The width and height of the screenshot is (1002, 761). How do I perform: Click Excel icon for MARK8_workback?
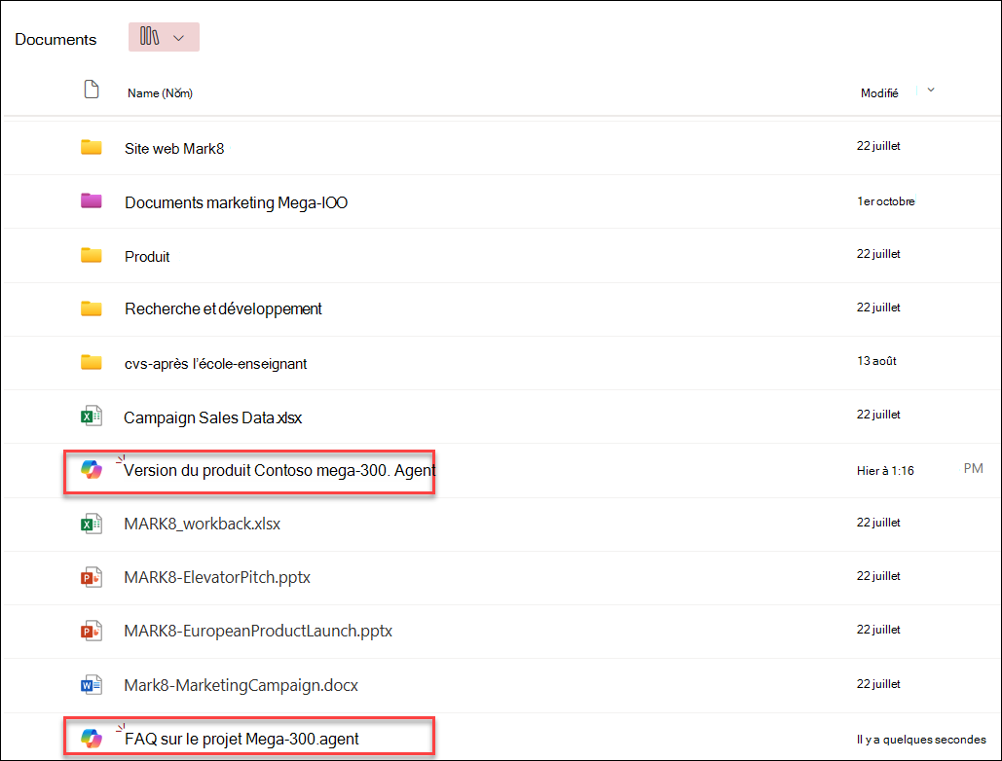(92, 524)
